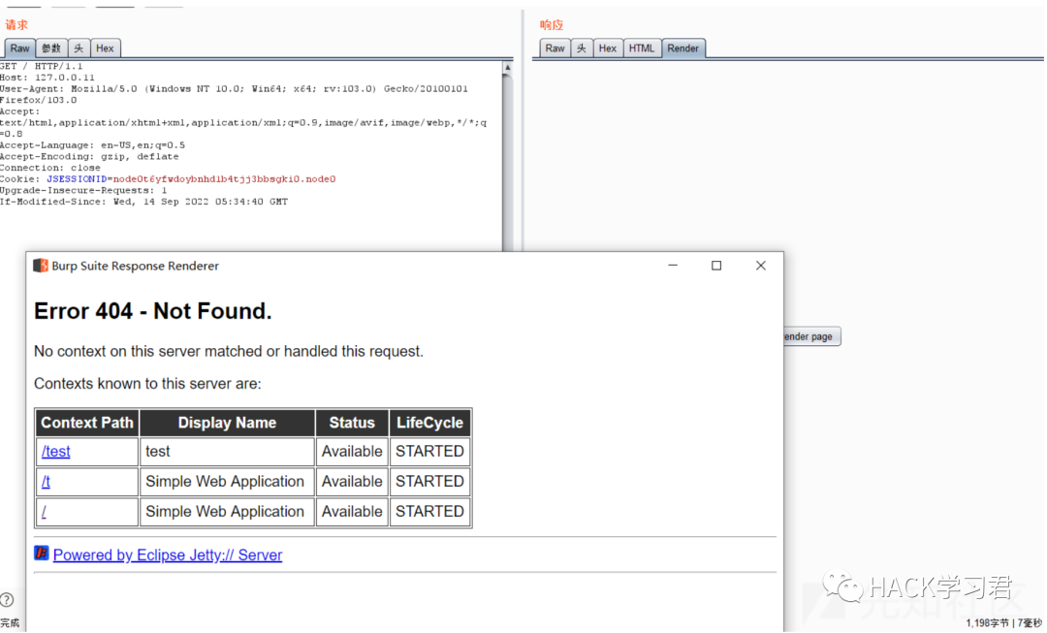1047x633 pixels.
Task: Click the '1,198字节 | 7毫秒' status text
Action: click(x=1003, y=622)
